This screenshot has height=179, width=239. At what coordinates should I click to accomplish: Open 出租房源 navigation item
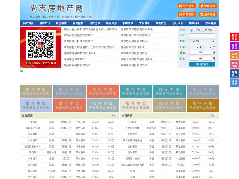click(111, 23)
